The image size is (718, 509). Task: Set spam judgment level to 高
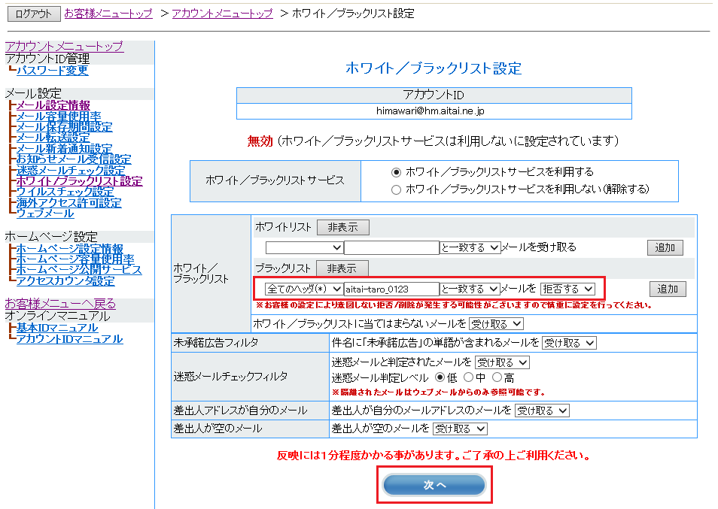point(497,377)
